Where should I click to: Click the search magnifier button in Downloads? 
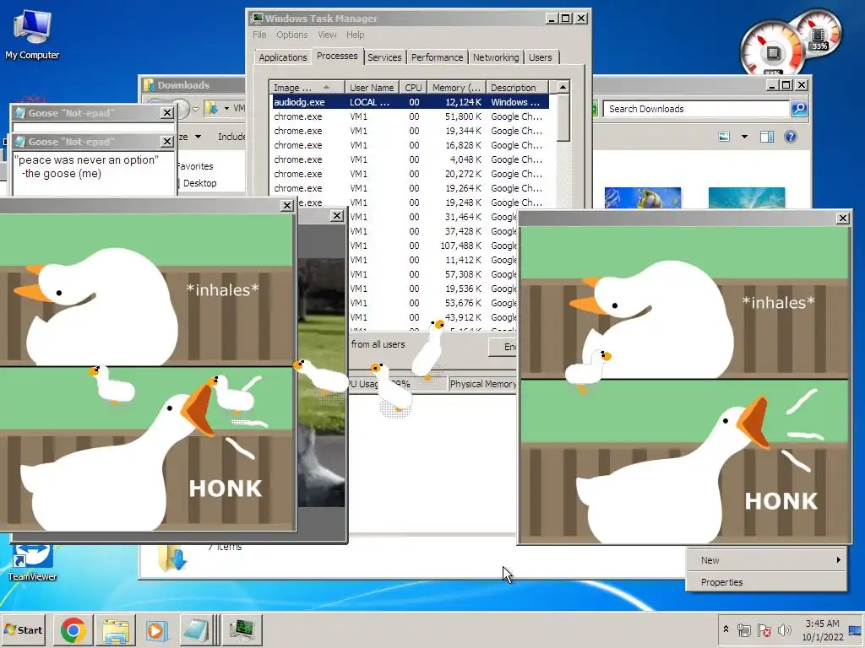pyautogui.click(x=799, y=109)
